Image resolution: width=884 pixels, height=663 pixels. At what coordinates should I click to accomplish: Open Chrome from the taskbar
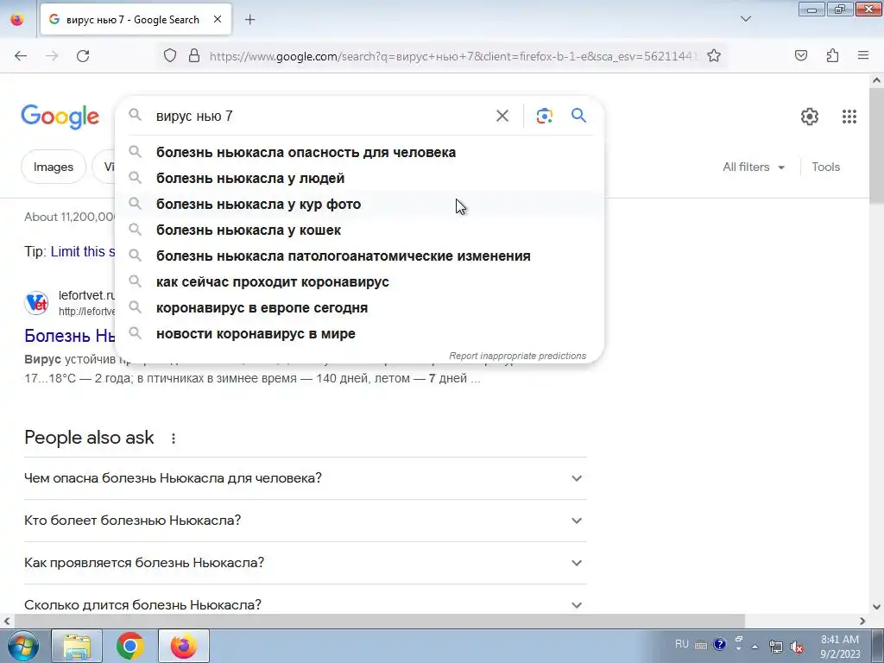130,646
